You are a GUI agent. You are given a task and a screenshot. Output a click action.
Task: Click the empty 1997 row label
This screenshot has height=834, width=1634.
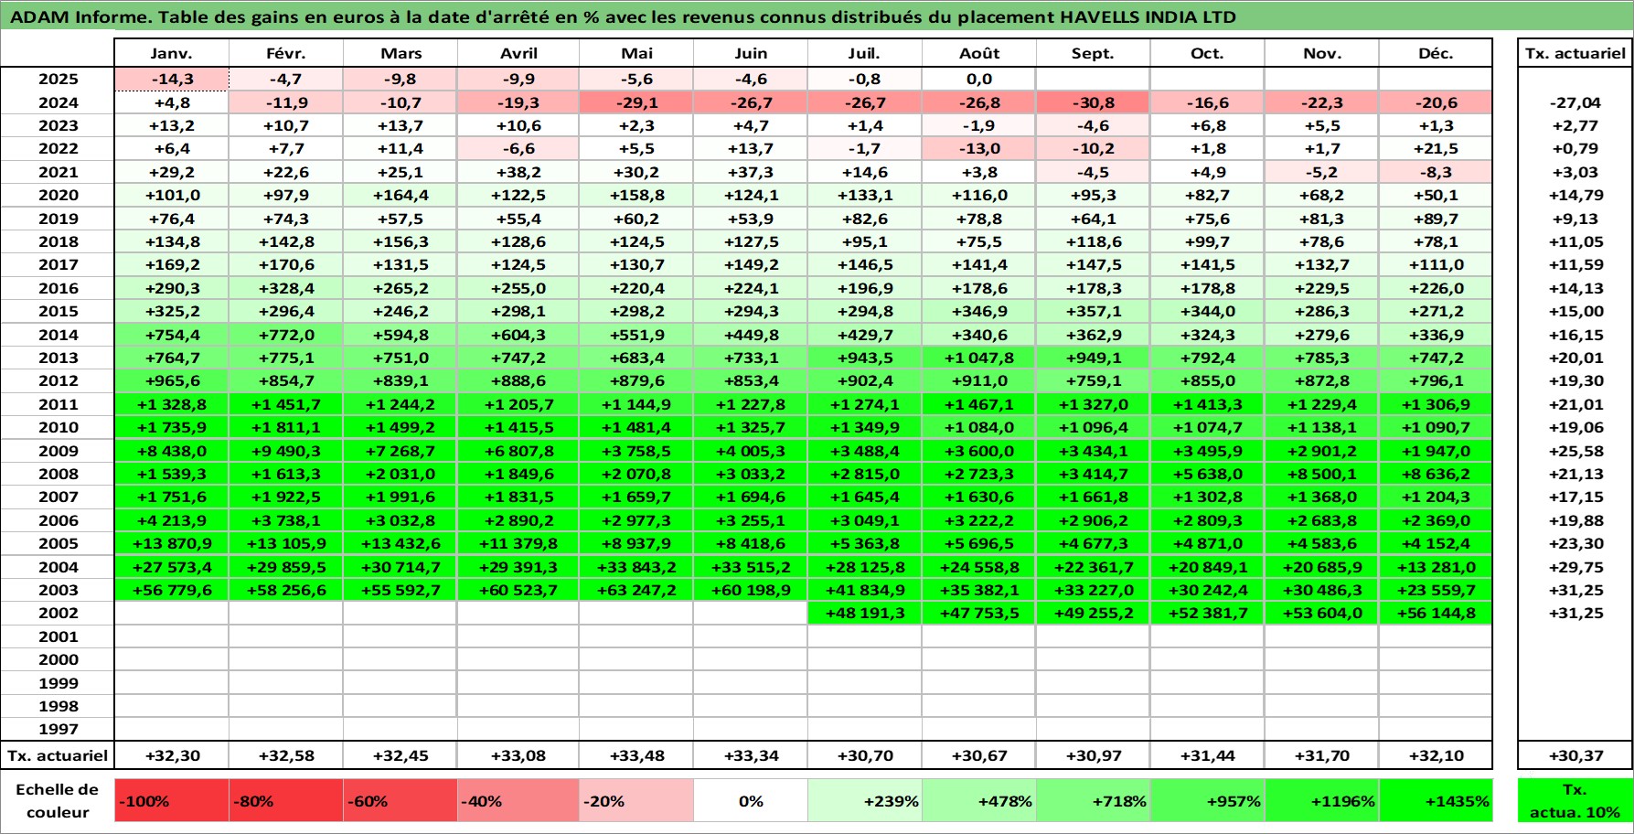tap(57, 729)
